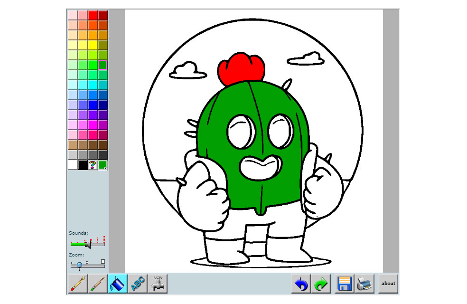Click the rainbow question mark random color
The height and width of the screenshot is (304, 467).
pos(93,165)
